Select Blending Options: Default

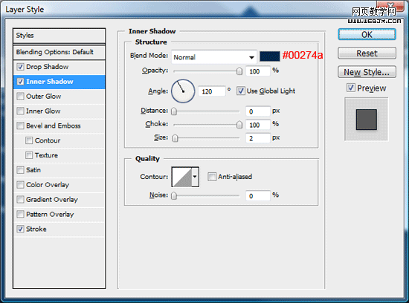(x=59, y=52)
